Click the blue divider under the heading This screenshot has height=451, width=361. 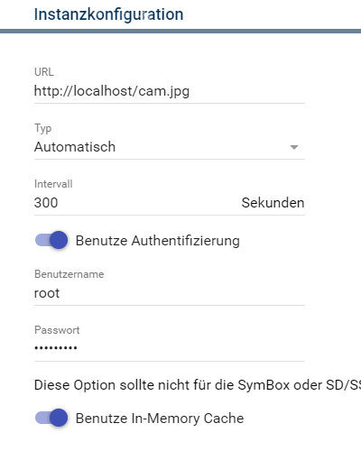pyautogui.click(x=180, y=32)
